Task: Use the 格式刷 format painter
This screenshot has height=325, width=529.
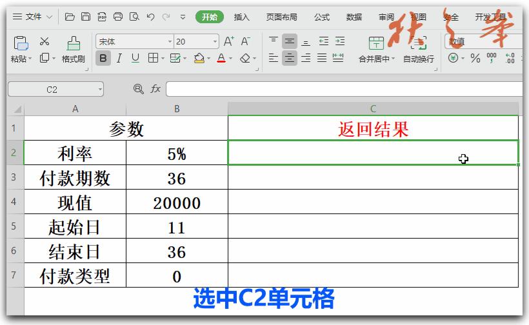Action: coord(73,50)
